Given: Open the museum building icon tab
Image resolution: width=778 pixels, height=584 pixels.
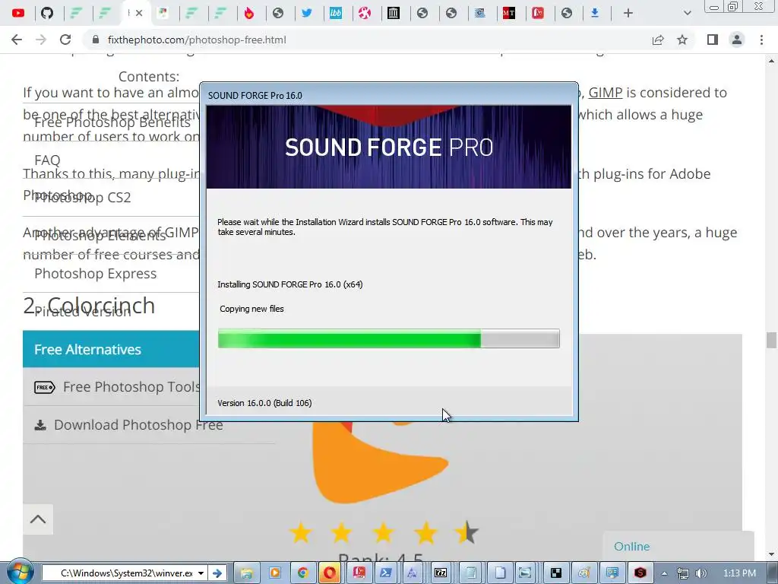Looking at the screenshot, I should [x=394, y=13].
